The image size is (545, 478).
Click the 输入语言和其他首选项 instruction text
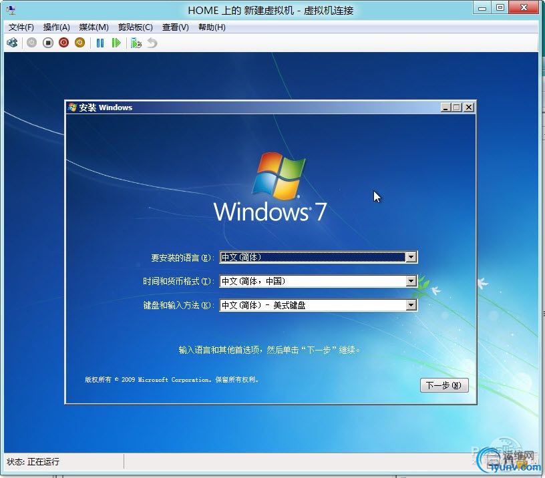[269, 350]
